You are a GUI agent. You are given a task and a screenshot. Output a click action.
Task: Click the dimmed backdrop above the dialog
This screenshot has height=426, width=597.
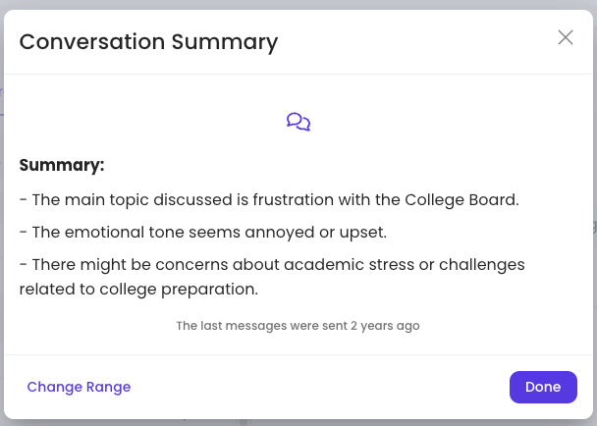(298, 4)
